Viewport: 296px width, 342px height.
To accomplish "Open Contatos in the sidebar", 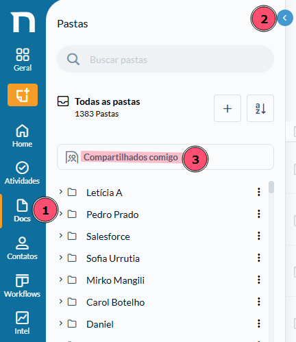I will pyautogui.click(x=22, y=249).
